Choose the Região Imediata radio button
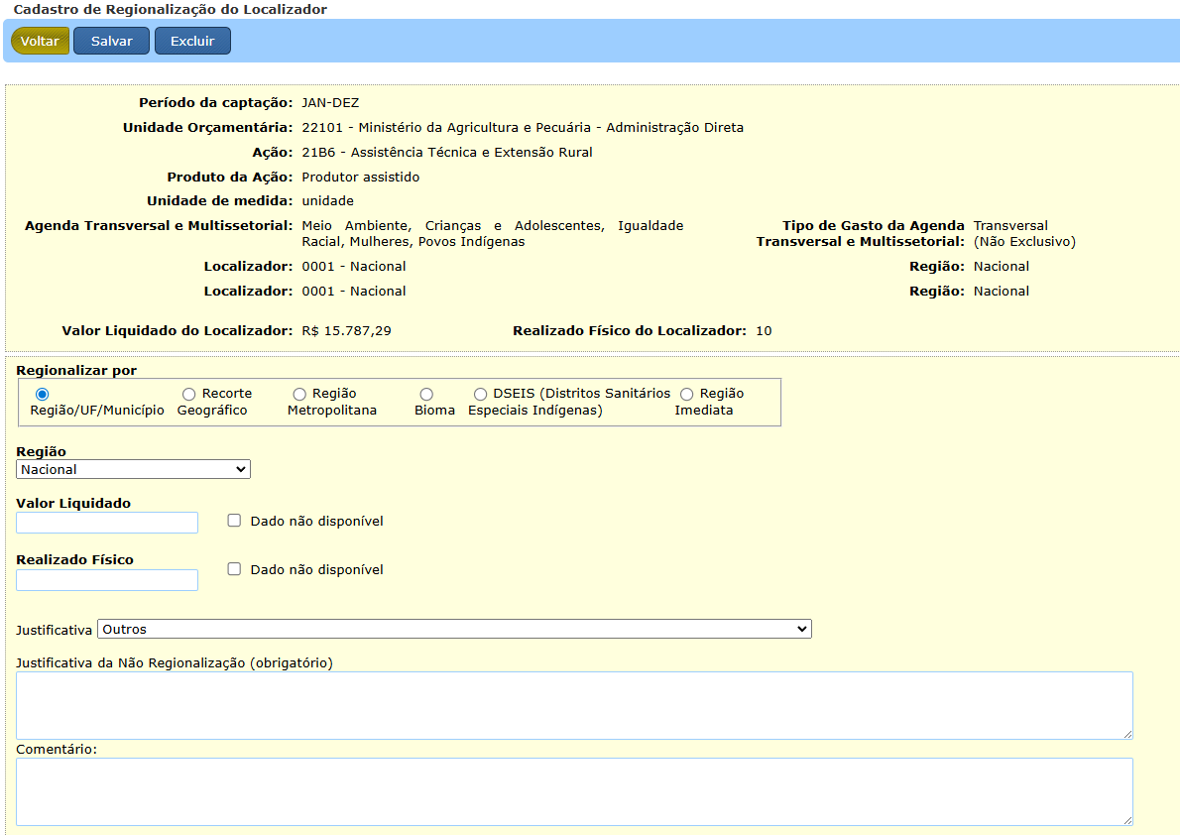1180x835 pixels. (x=687, y=395)
